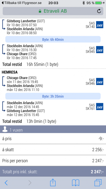The height and width of the screenshot is (189, 106).
Task: Tap the Totalt pris inkl. skatt bar
Action: 53,171
